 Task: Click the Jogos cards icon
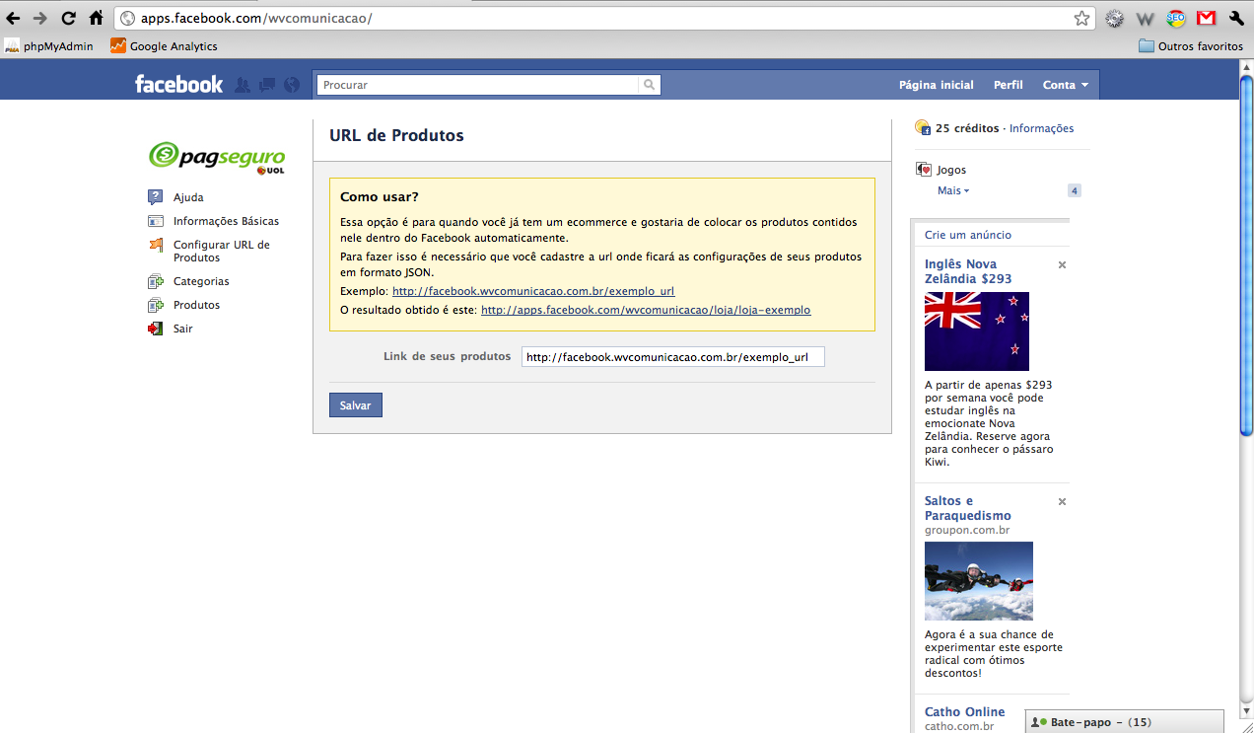(924, 170)
